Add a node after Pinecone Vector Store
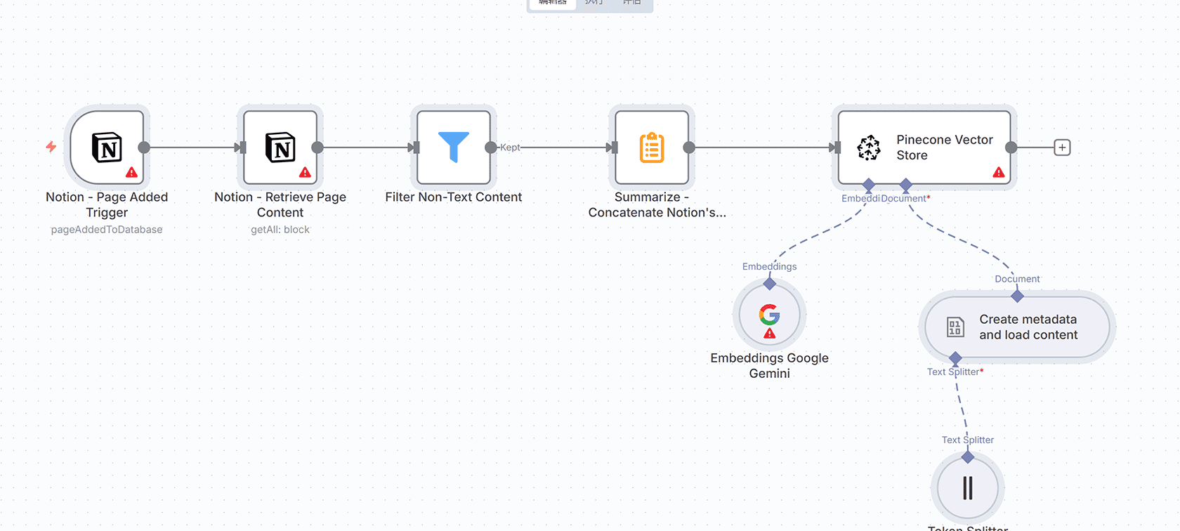Viewport: 1180px width, 531px height. click(x=1062, y=147)
